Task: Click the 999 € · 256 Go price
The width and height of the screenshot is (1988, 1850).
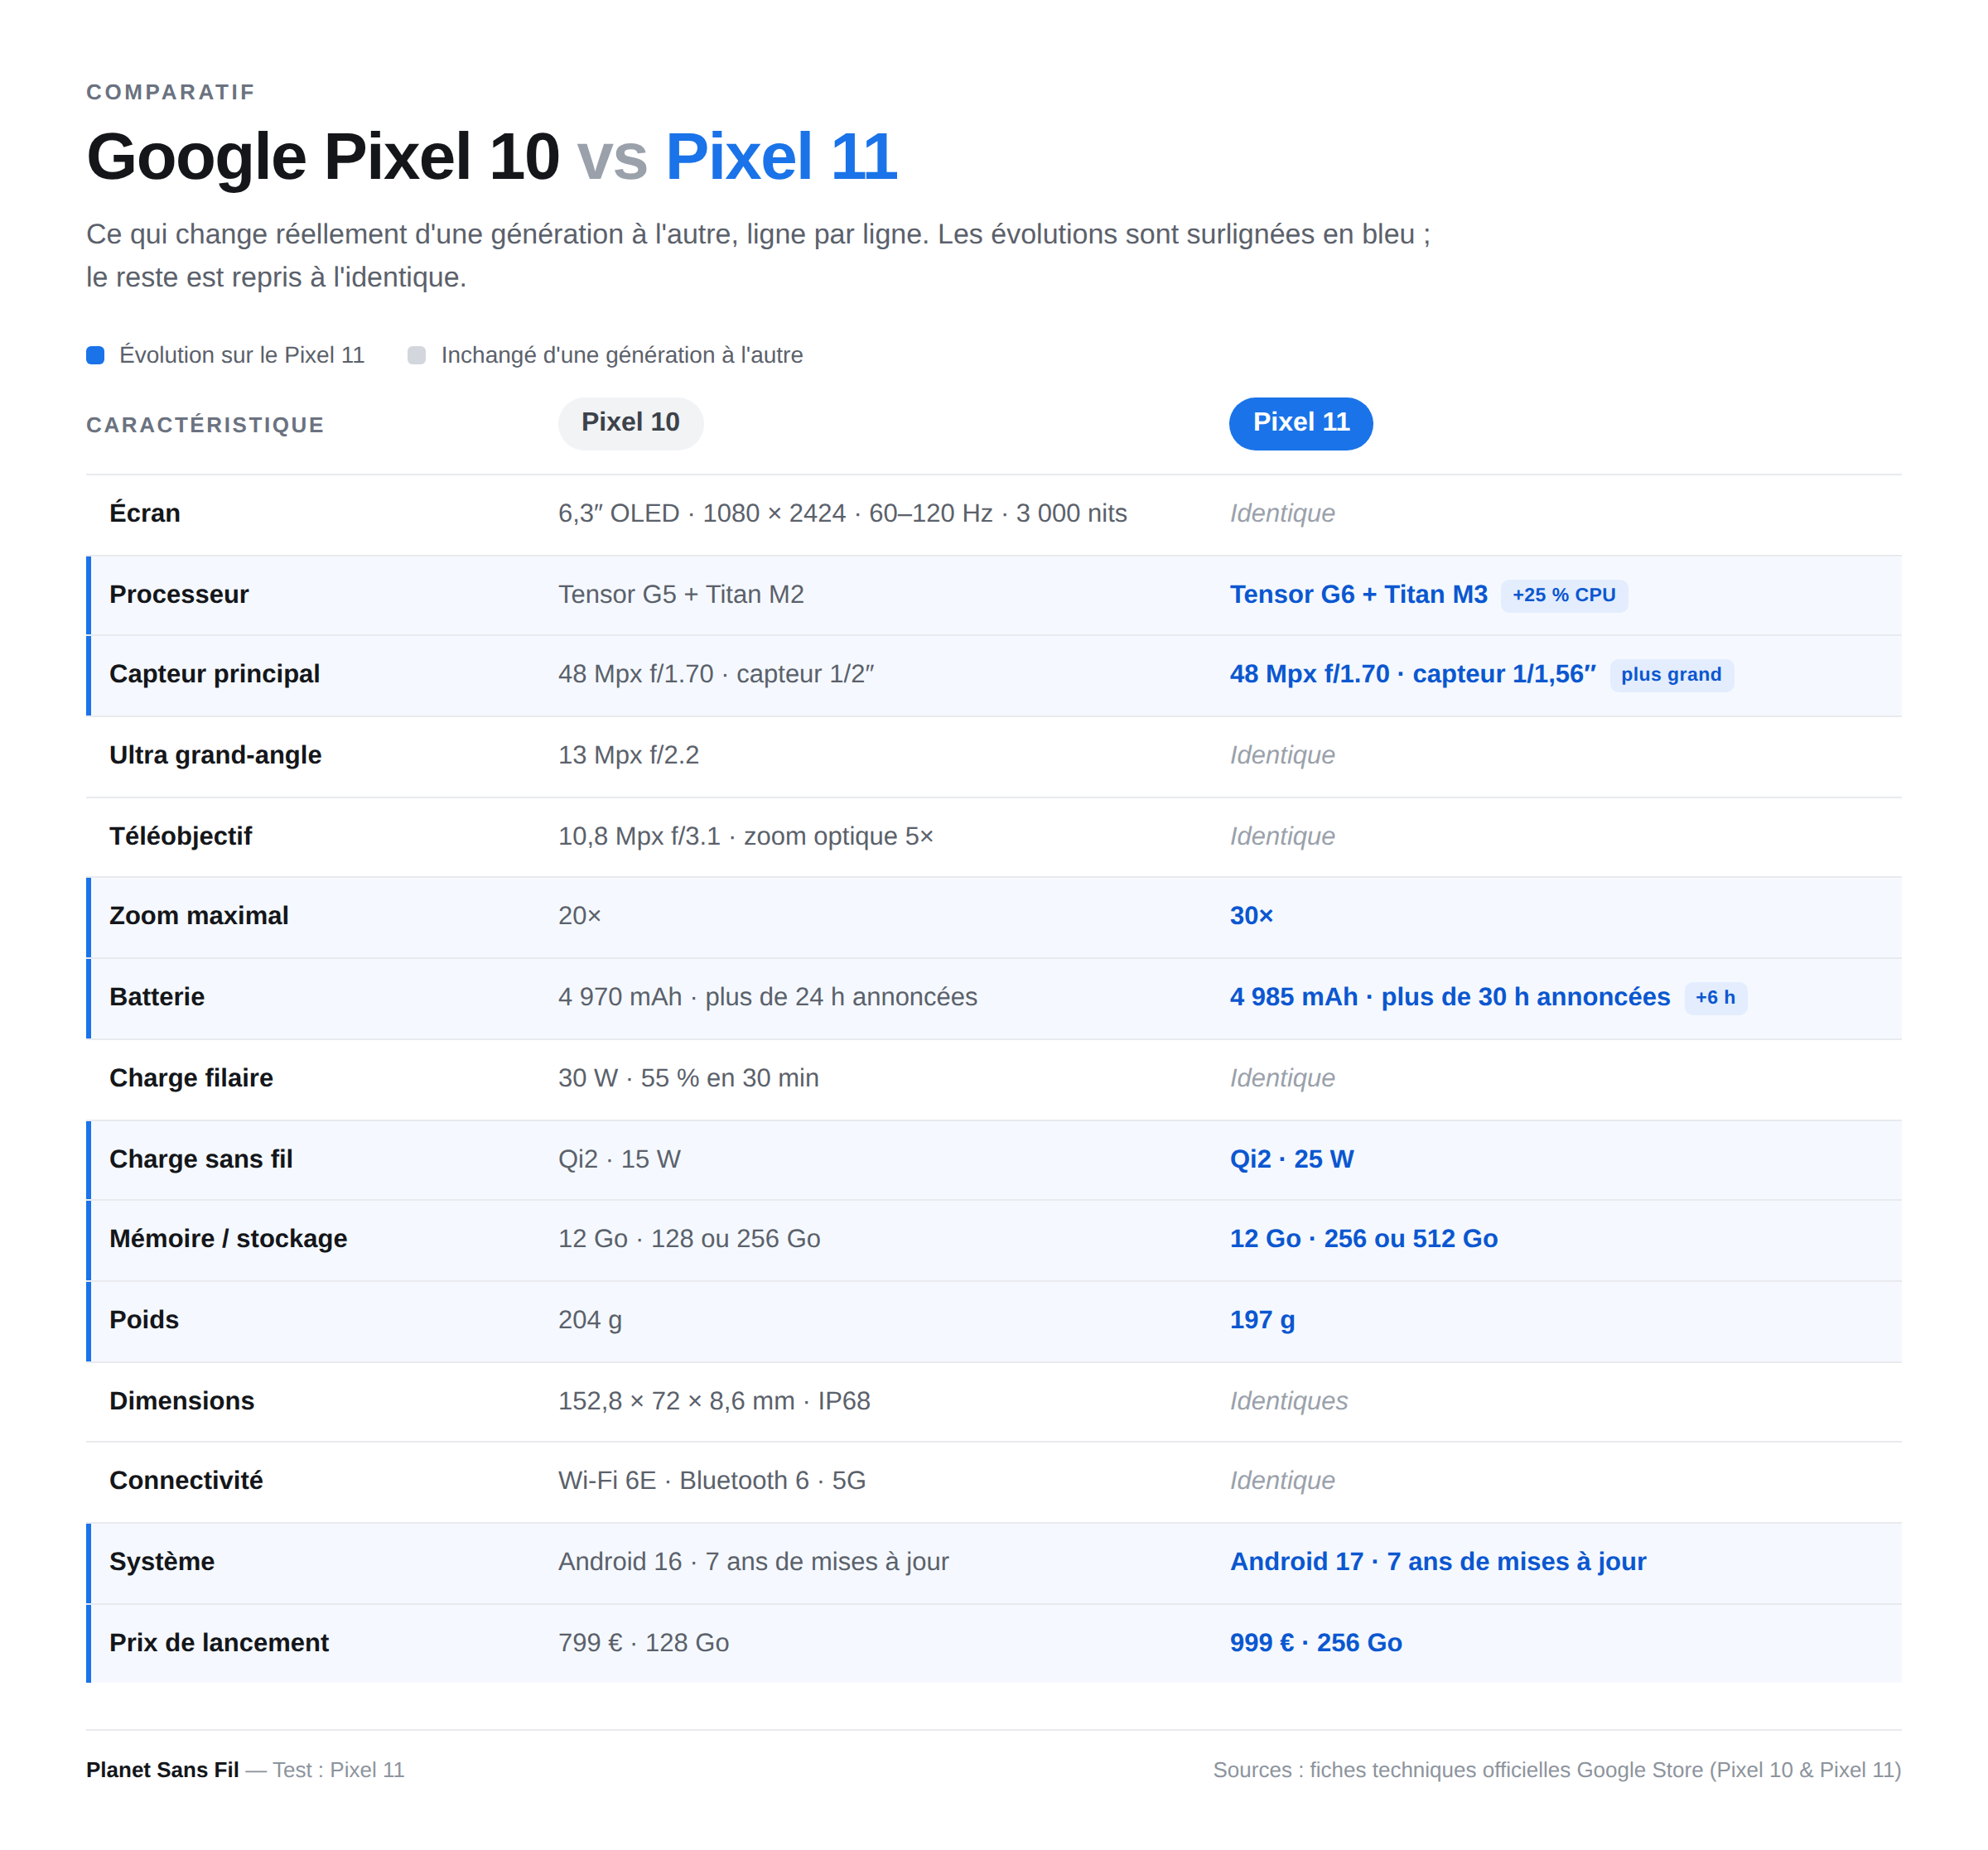Action: point(1315,1642)
